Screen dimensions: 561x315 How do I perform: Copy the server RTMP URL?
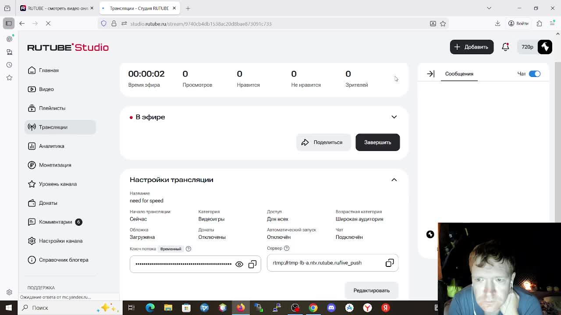coord(390,263)
